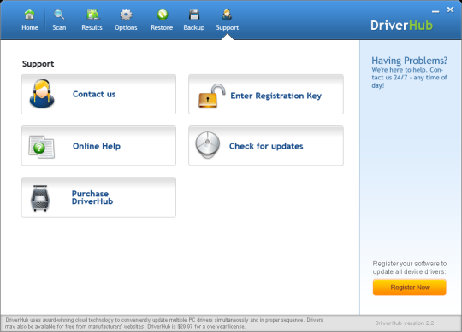Click the Home house icon
The height and width of the screenshot is (332, 462).
29,15
